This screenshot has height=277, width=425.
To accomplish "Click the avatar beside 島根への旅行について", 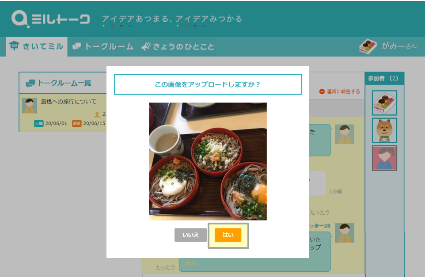I will (x=30, y=106).
